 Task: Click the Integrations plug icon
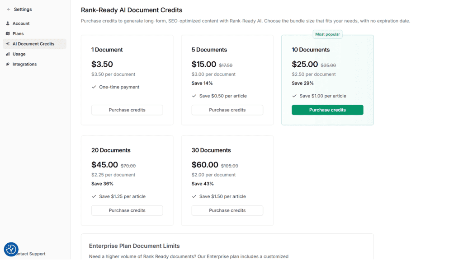pos(8,65)
